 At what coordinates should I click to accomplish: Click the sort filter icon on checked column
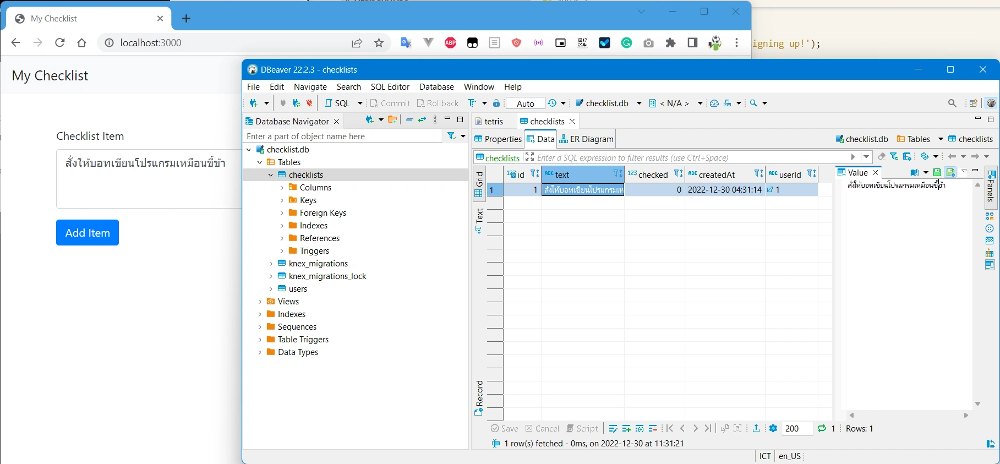point(679,174)
